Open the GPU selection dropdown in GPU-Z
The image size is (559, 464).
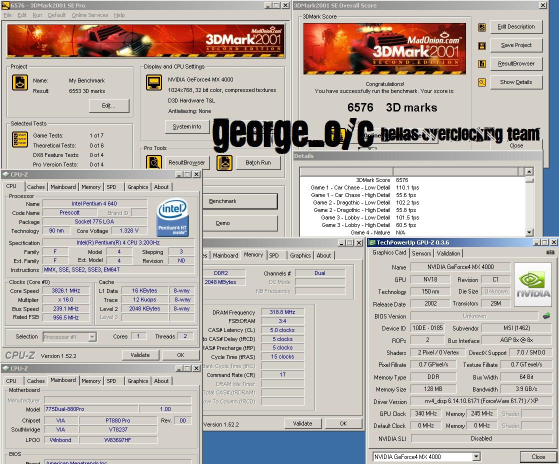(476, 456)
